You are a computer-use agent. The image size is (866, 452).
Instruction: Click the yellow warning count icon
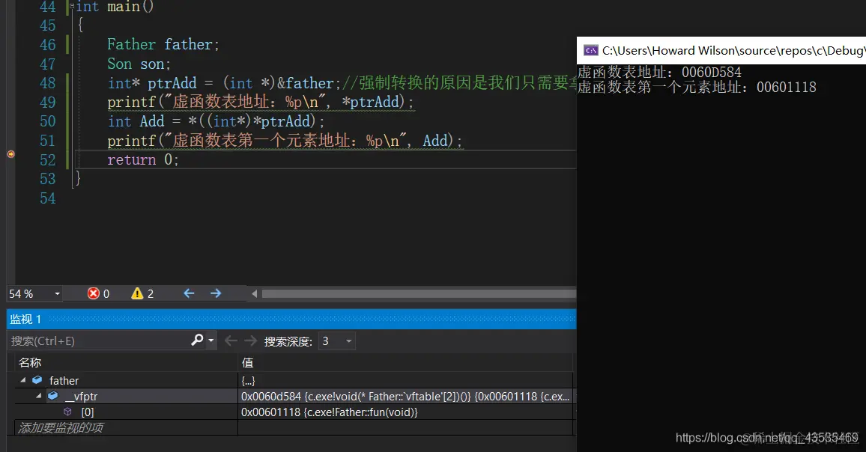point(137,293)
